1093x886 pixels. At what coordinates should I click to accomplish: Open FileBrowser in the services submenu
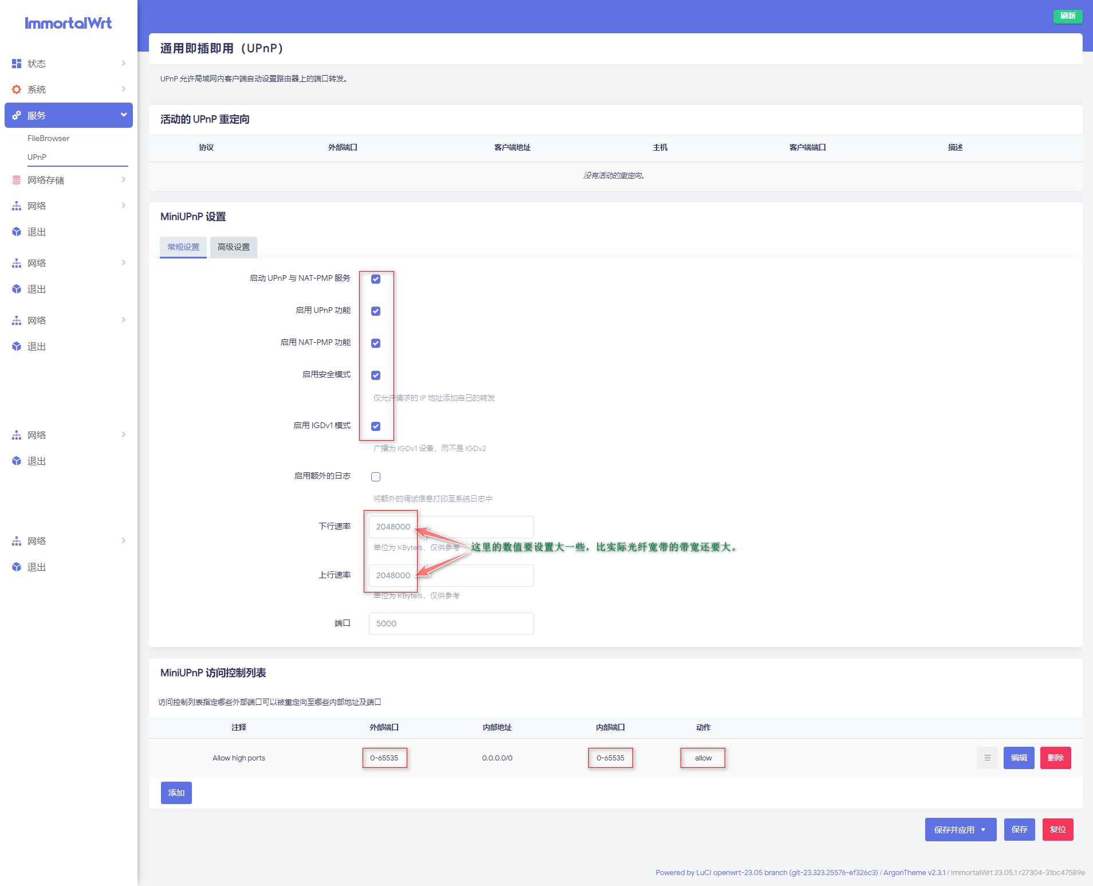(49, 138)
